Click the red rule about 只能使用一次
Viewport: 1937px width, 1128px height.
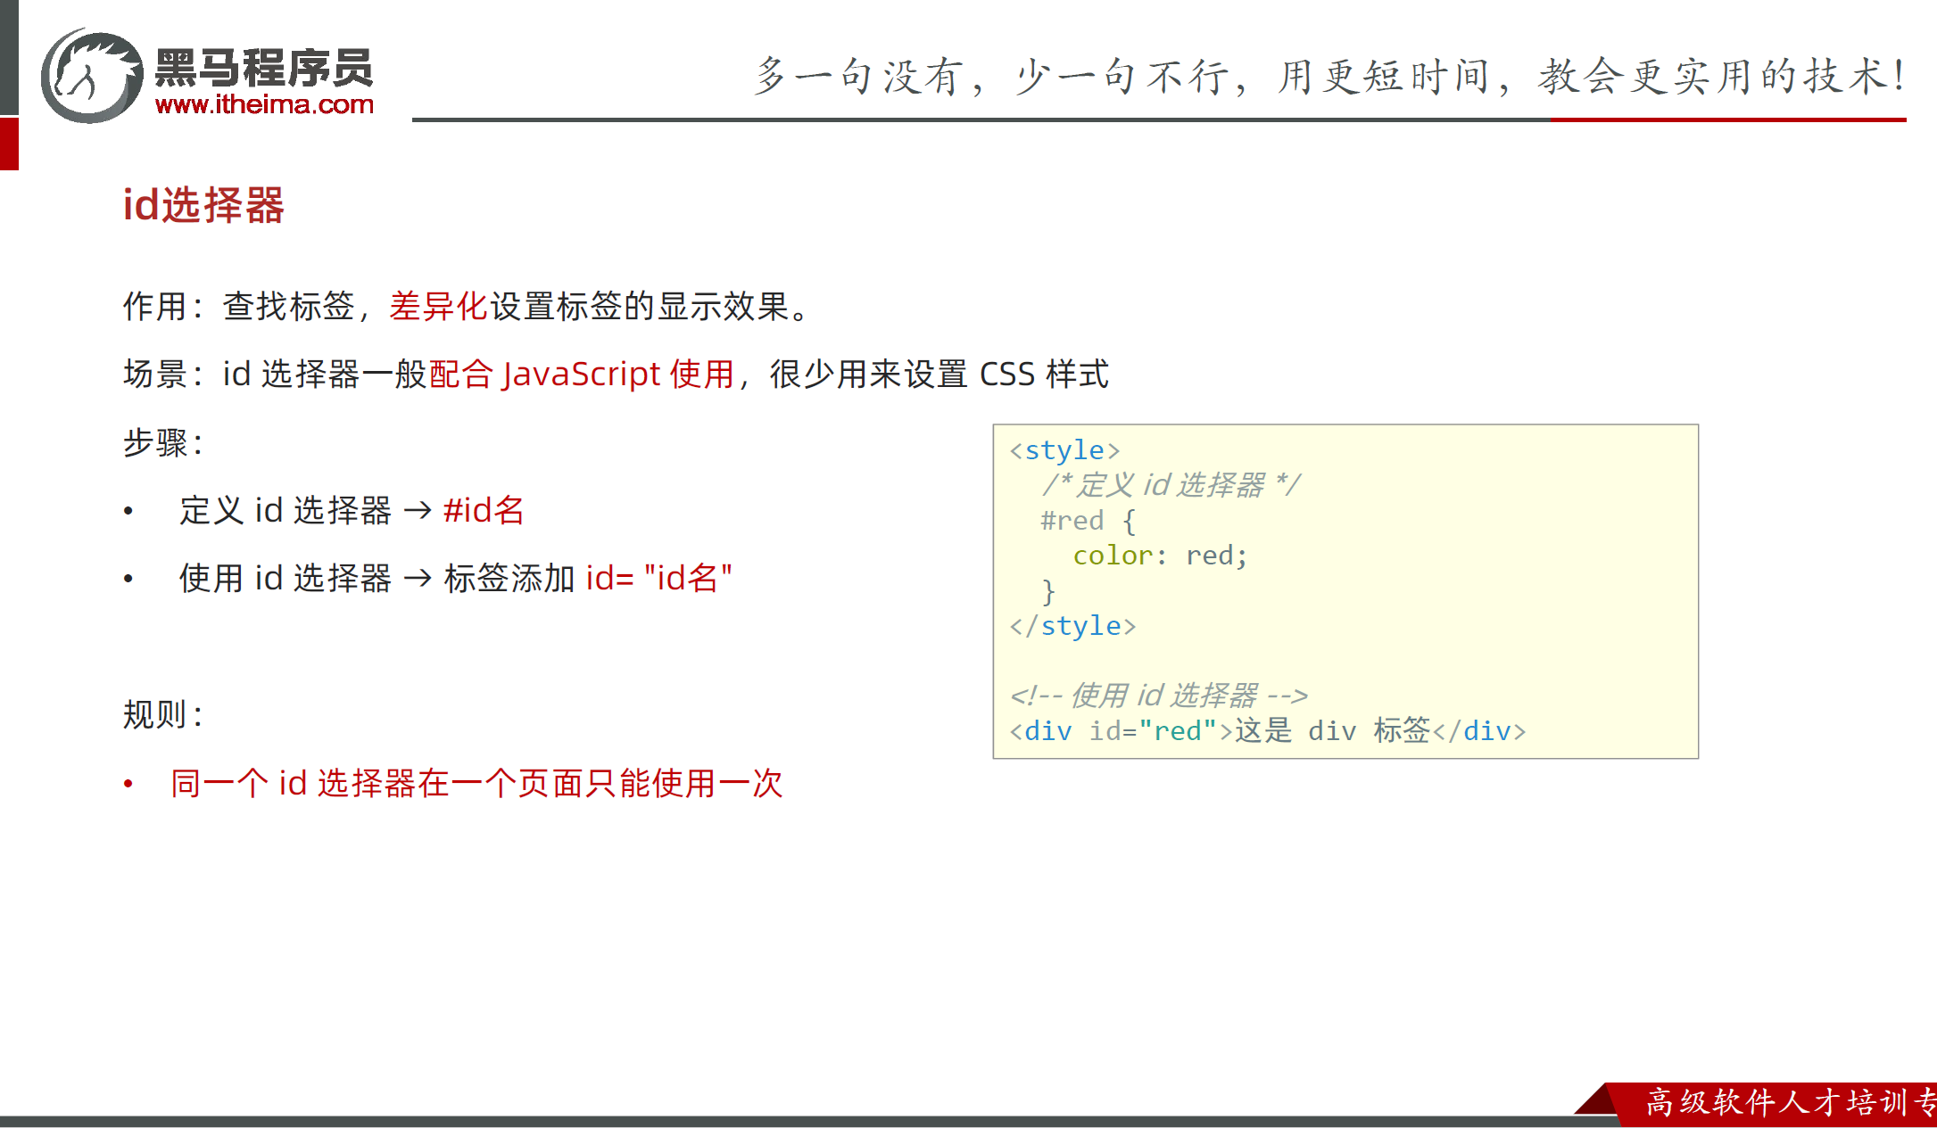(476, 784)
